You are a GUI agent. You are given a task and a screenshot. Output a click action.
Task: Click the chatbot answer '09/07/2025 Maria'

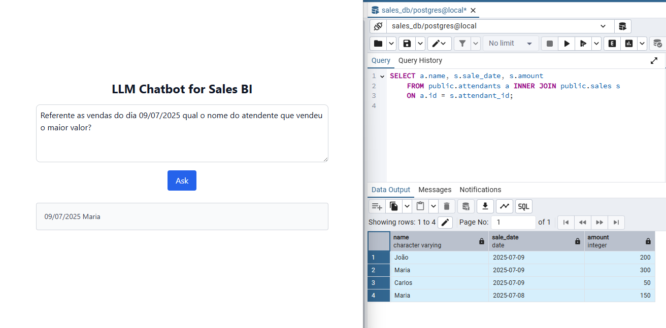pyautogui.click(x=72, y=216)
